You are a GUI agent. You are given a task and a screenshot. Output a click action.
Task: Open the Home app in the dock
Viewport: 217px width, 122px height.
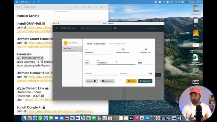point(105,118)
